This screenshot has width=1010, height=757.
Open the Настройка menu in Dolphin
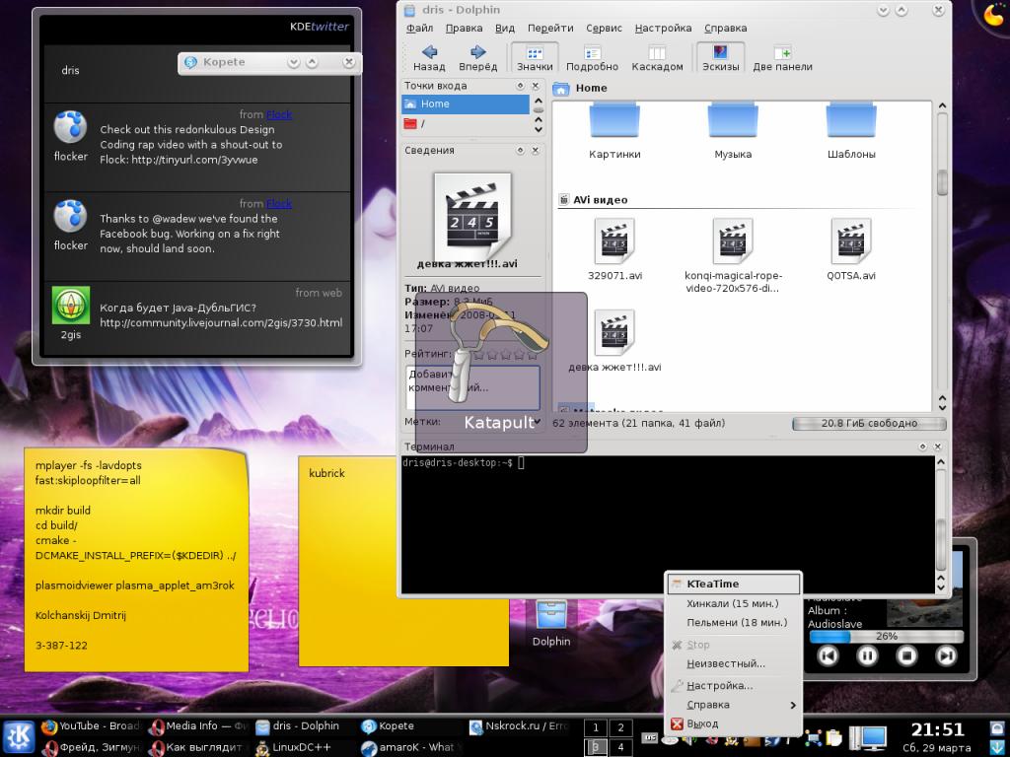click(663, 28)
